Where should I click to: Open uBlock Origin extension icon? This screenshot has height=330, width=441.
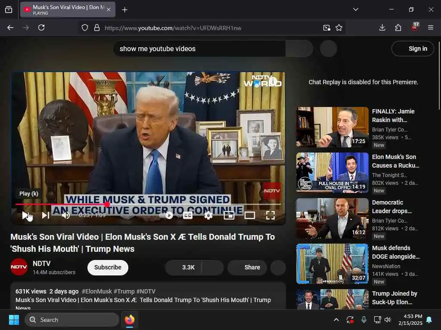(415, 27)
